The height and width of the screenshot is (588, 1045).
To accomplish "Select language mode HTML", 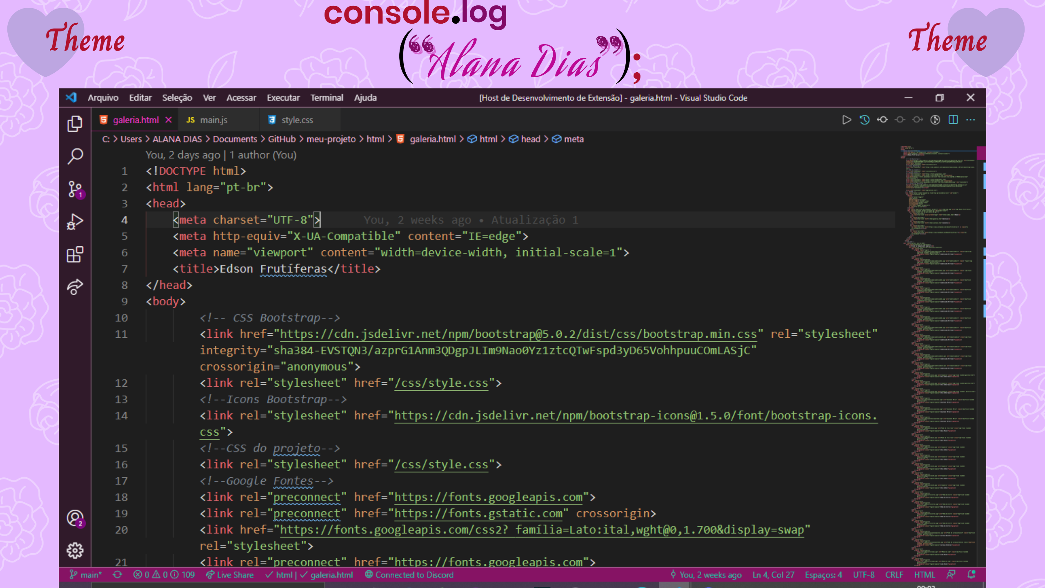I will click(924, 575).
